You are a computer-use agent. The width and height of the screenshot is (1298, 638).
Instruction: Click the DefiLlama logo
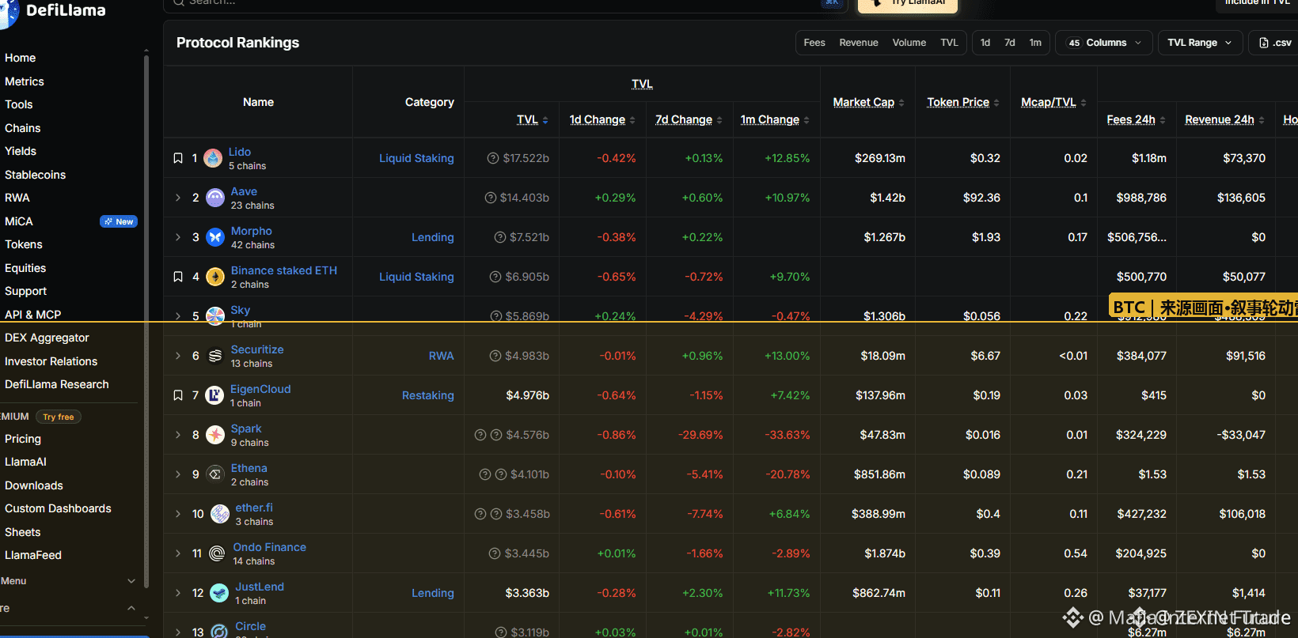coord(54,11)
